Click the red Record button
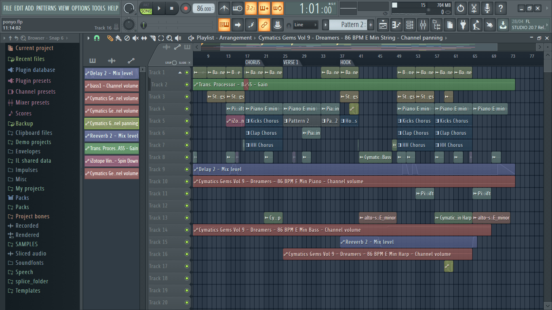The height and width of the screenshot is (310, 552). tap(185, 8)
